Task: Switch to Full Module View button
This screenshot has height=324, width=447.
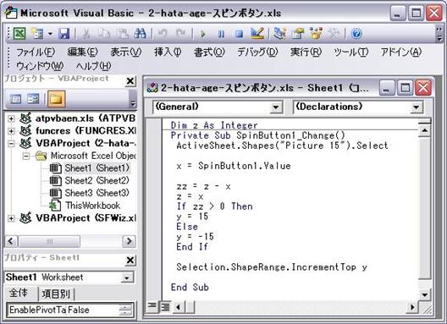Action: pos(165,306)
